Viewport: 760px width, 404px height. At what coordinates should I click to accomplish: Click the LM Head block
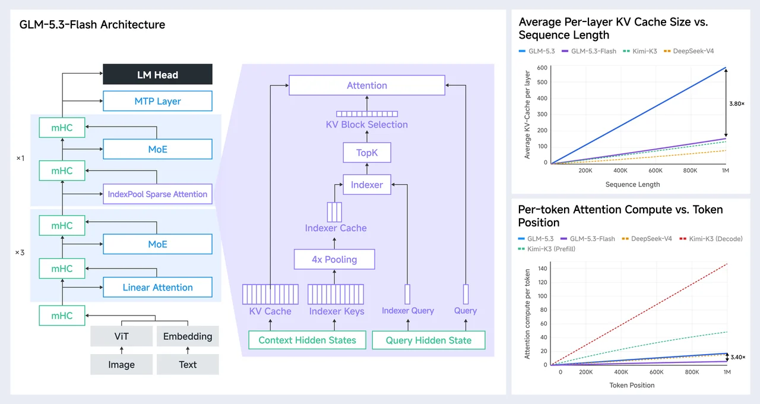pos(157,74)
